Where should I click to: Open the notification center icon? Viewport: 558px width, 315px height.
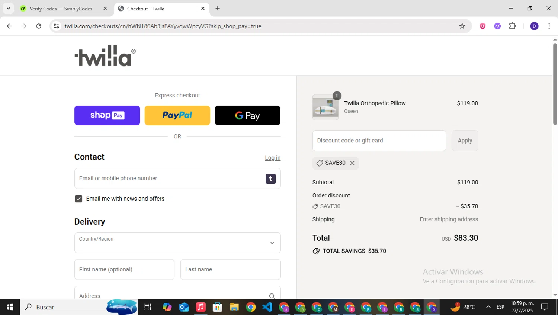click(x=545, y=307)
